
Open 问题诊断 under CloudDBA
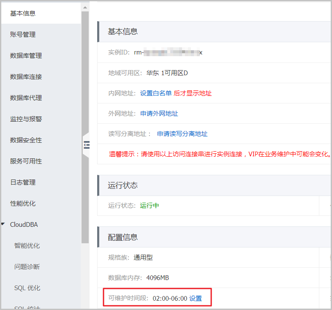coord(27,267)
